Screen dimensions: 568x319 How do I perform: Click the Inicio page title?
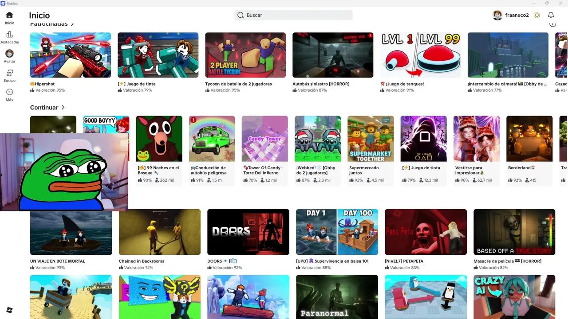(39, 16)
